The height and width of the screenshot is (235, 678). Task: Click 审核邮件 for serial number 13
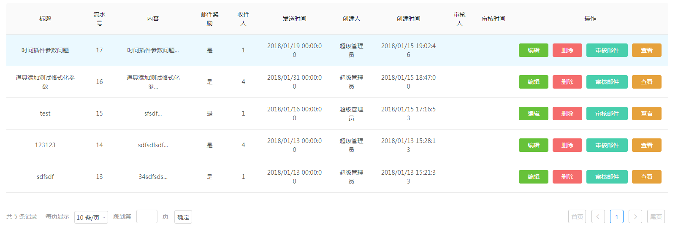click(x=607, y=177)
